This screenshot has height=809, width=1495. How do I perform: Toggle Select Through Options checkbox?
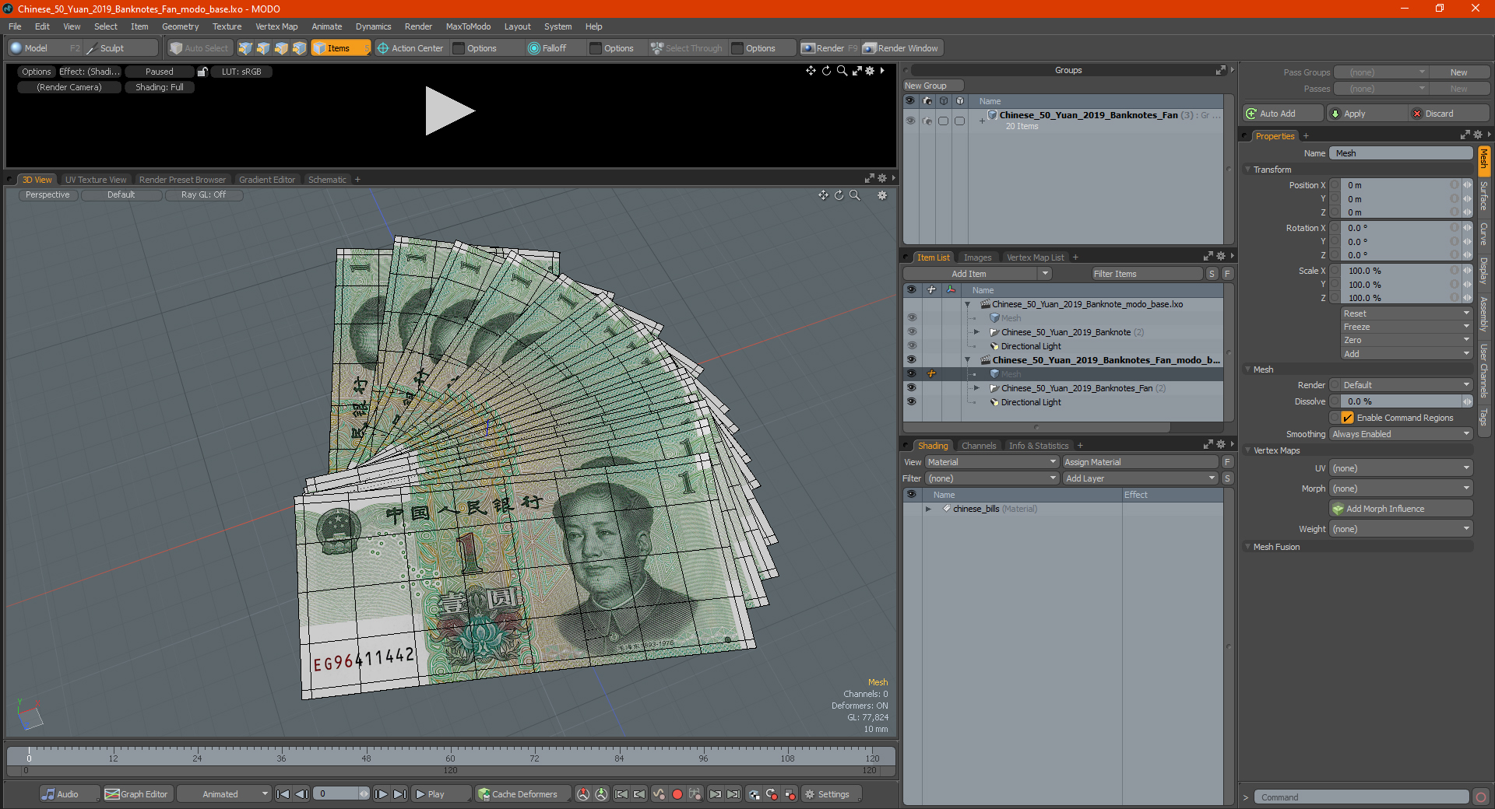point(737,48)
